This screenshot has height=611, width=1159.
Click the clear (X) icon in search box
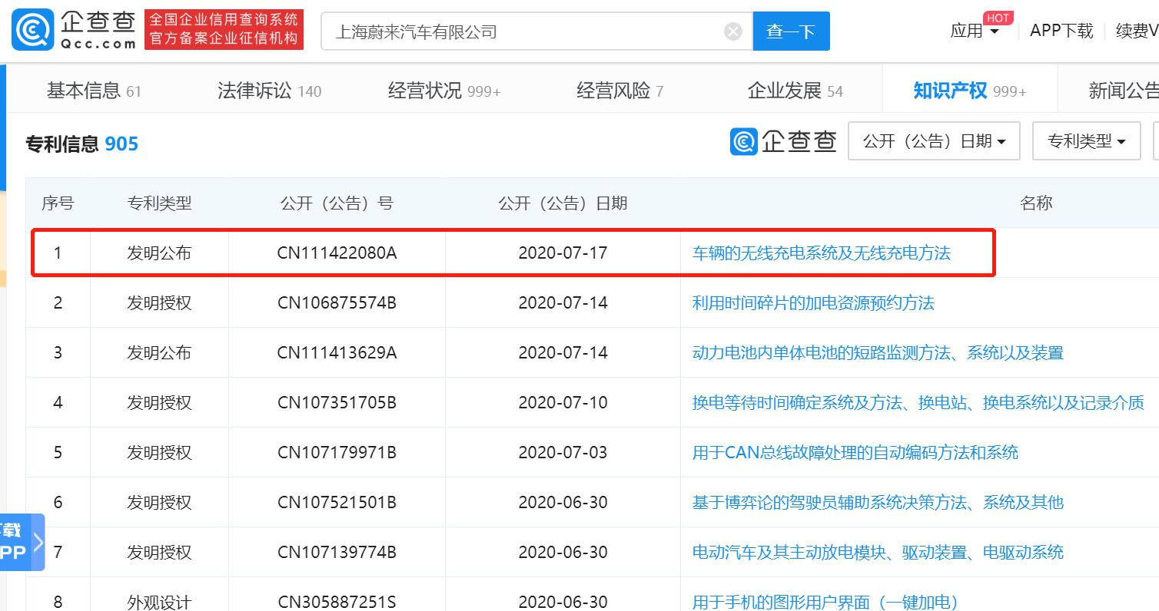732,31
